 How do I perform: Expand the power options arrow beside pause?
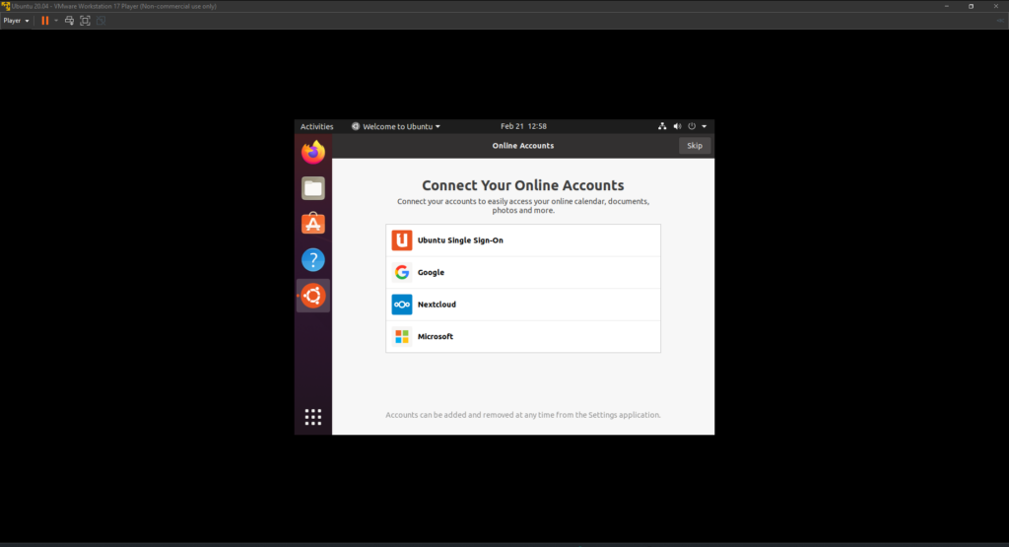(x=56, y=21)
